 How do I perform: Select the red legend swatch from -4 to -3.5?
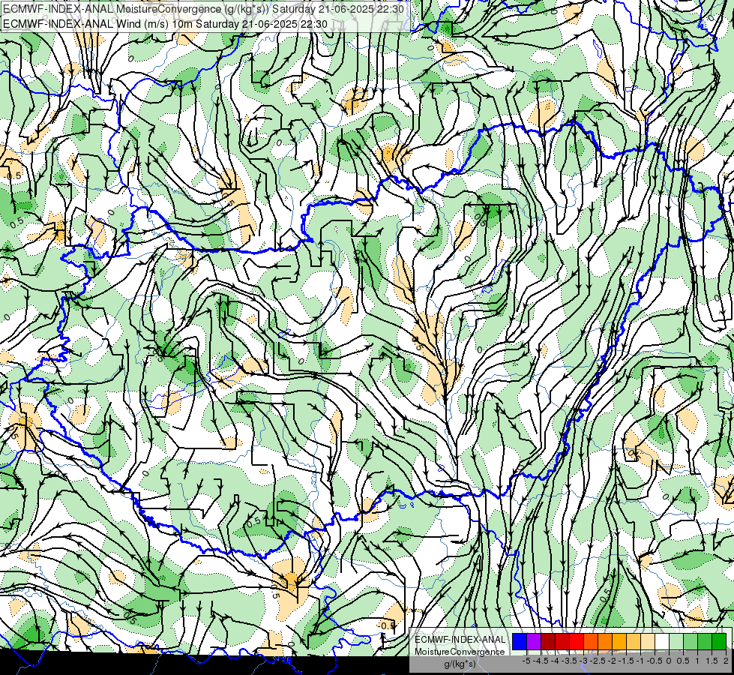click(562, 641)
